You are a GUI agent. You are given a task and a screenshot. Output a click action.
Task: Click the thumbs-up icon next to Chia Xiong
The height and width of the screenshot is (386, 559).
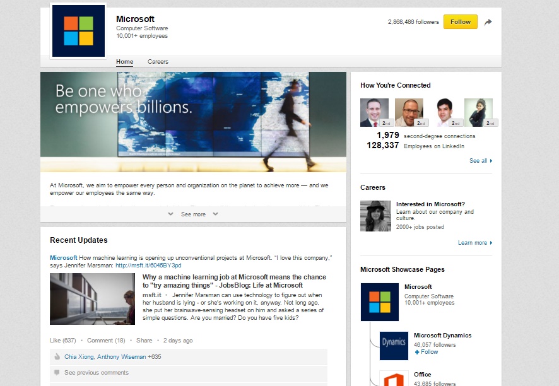[x=57, y=357]
